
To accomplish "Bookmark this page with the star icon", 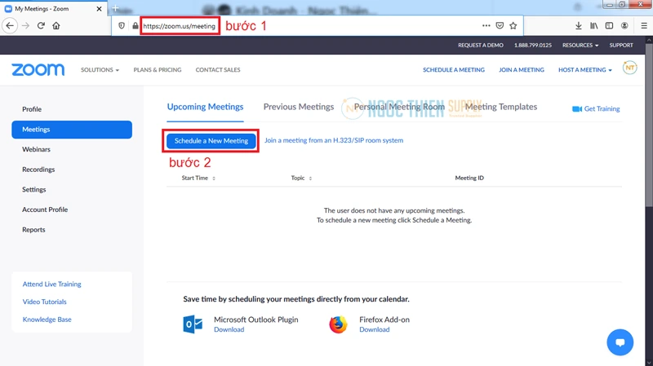I will click(513, 26).
